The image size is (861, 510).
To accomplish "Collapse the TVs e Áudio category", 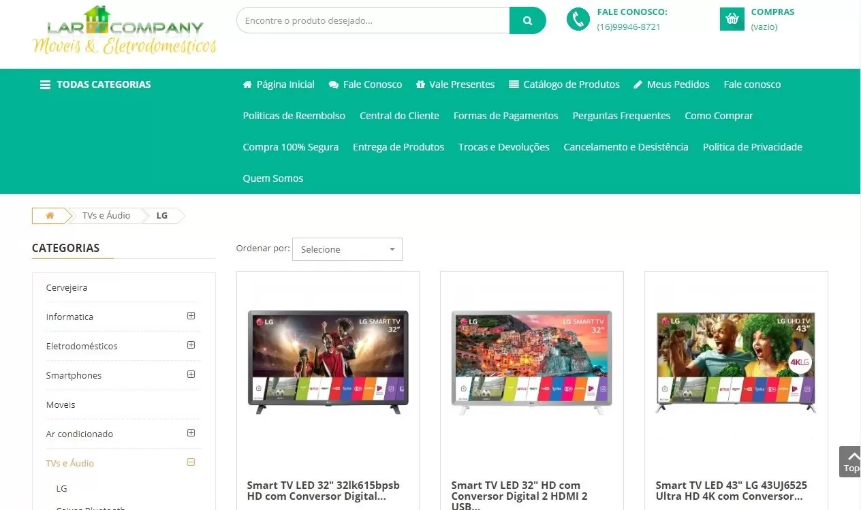I will pos(191,462).
